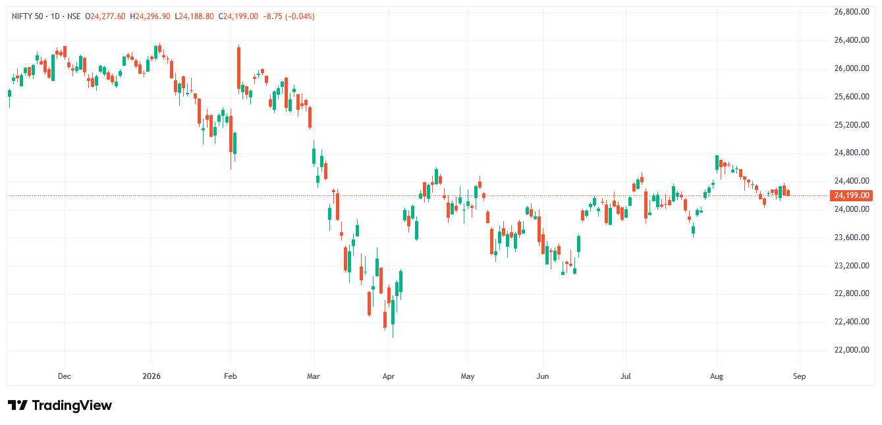This screenshot has width=882, height=425.
Task: Click the high value H24,296.90
Action: pos(150,16)
